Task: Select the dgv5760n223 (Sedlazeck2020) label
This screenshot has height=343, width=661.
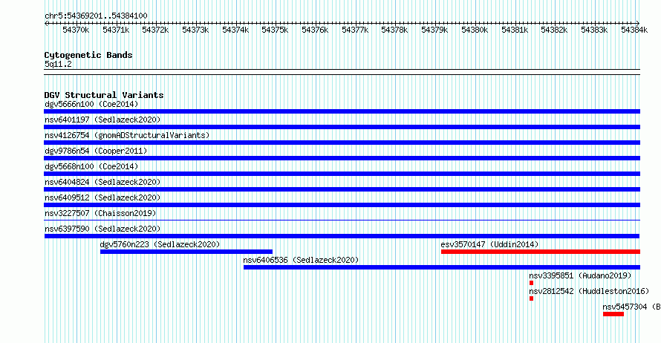Action: tap(160, 244)
